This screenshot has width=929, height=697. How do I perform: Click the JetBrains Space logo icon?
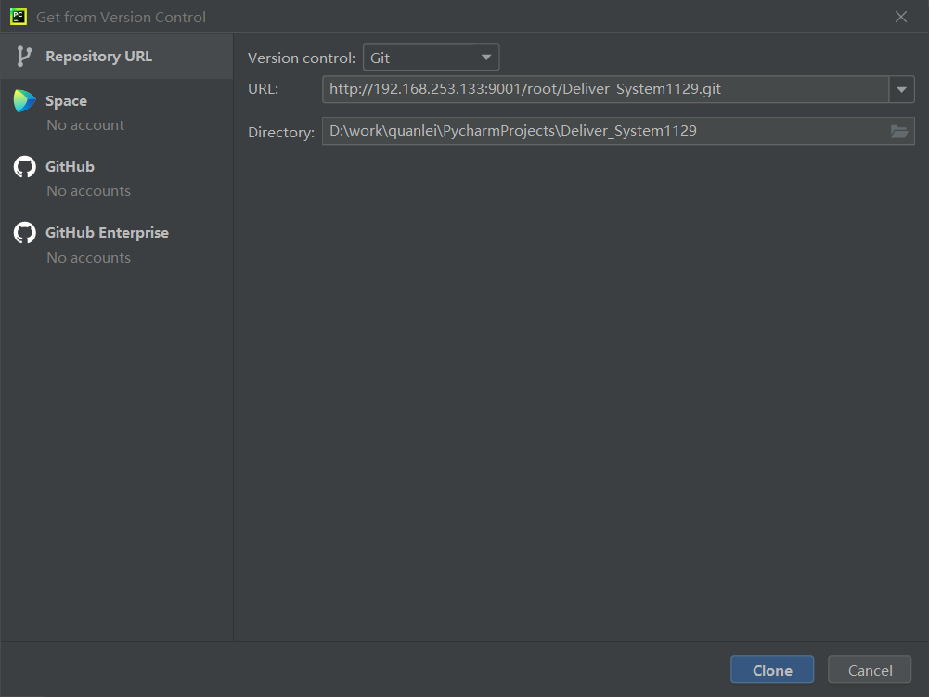pos(24,101)
